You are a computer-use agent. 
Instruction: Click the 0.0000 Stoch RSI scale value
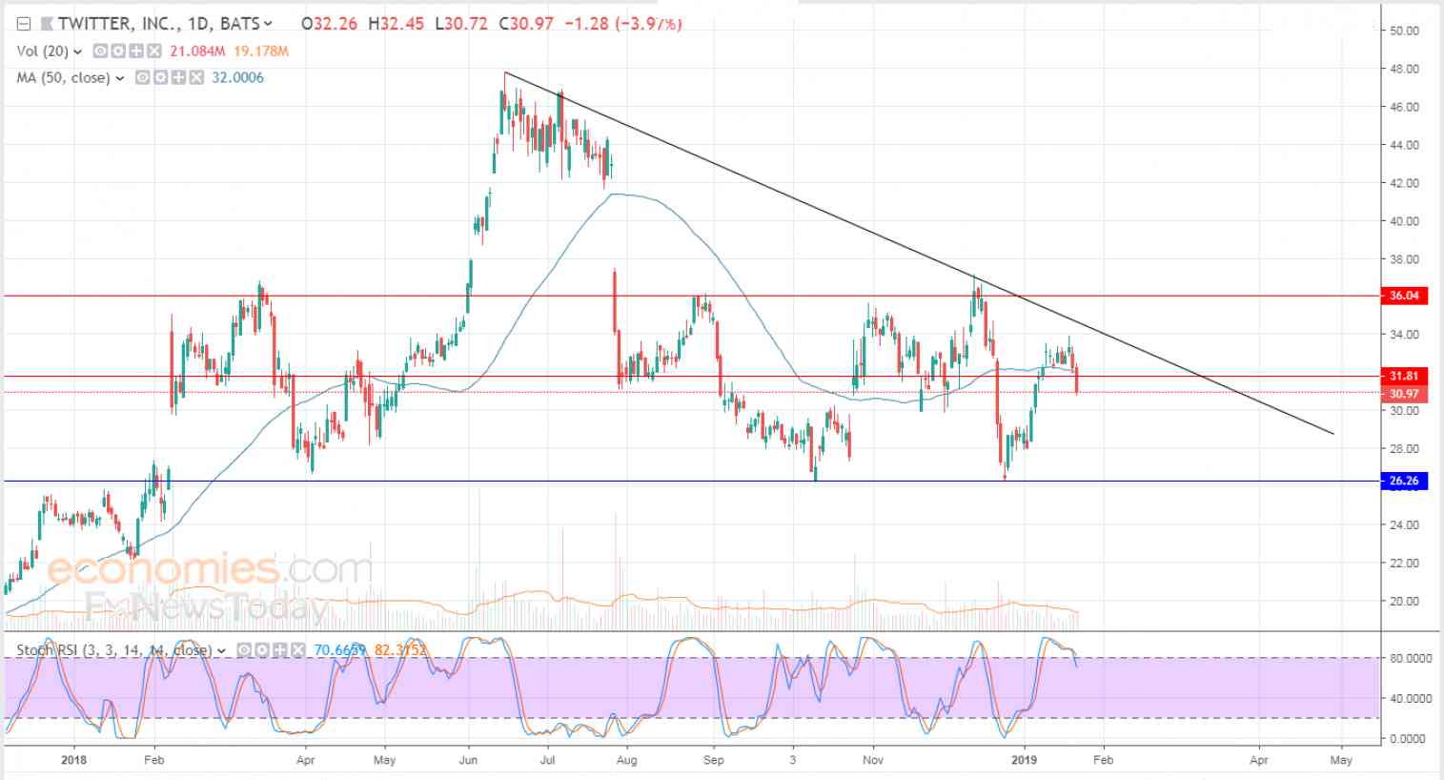click(1408, 739)
